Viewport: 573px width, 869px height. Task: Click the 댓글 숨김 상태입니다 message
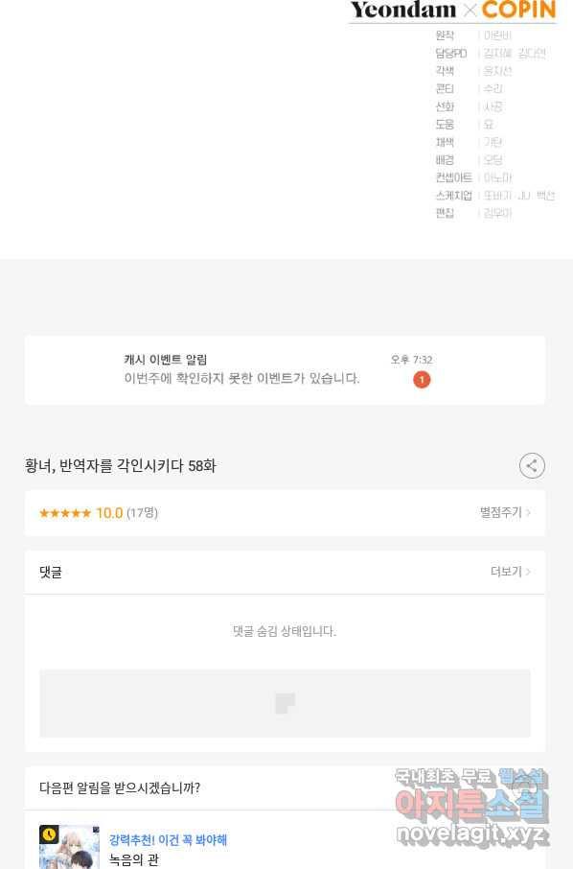(285, 631)
